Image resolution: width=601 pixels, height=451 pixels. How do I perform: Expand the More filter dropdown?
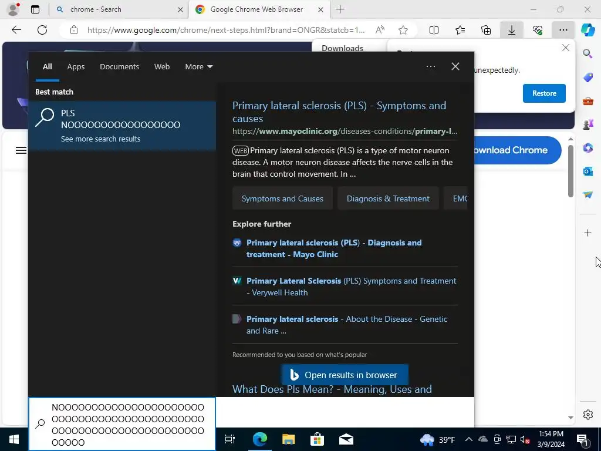click(x=198, y=67)
